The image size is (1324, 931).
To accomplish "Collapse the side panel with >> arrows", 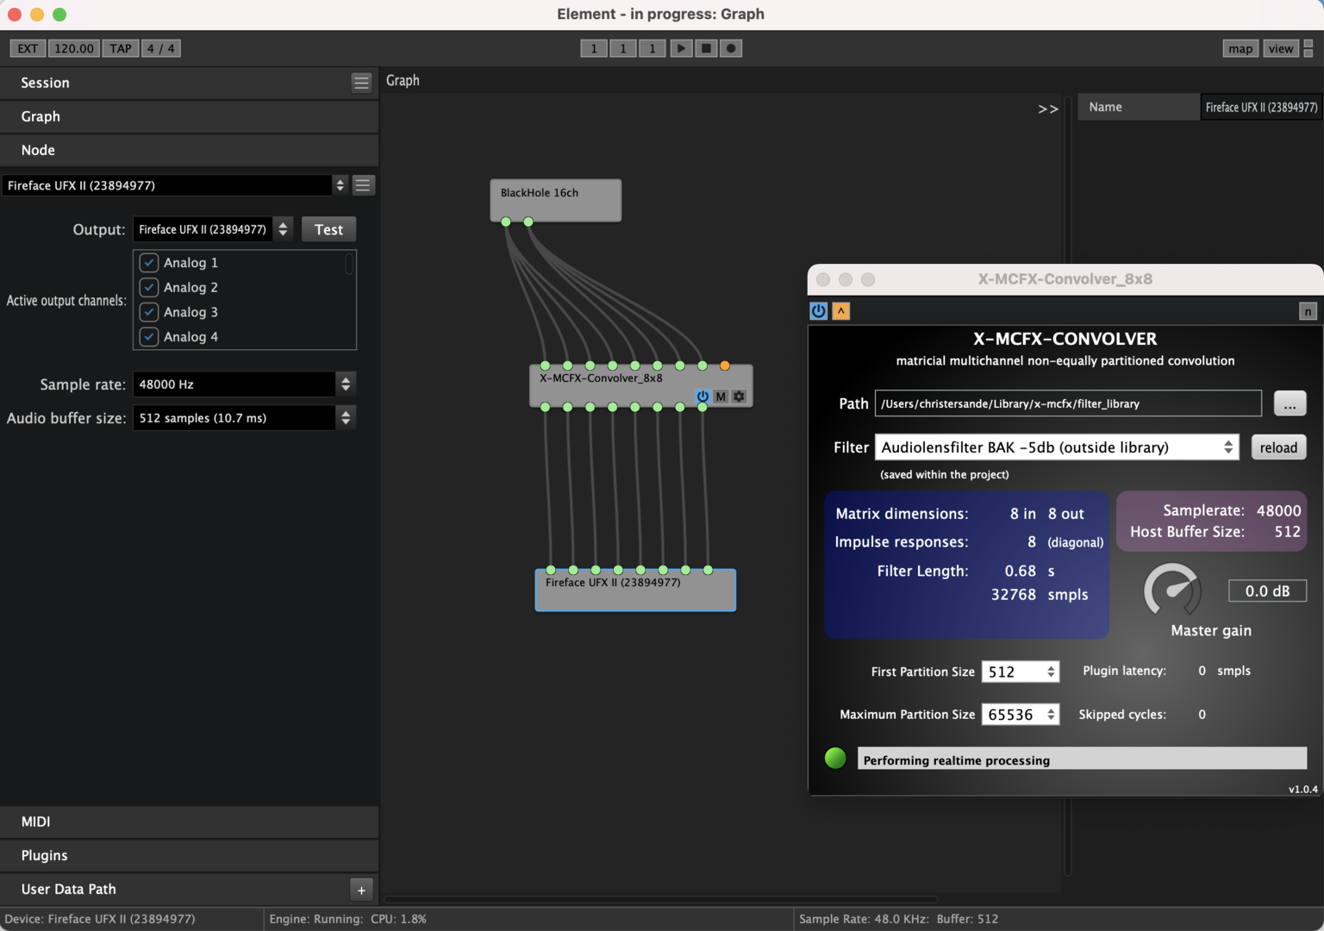I will click(x=1047, y=109).
